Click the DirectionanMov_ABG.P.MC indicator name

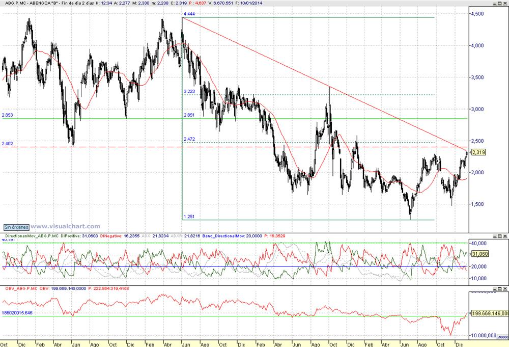coord(32,236)
